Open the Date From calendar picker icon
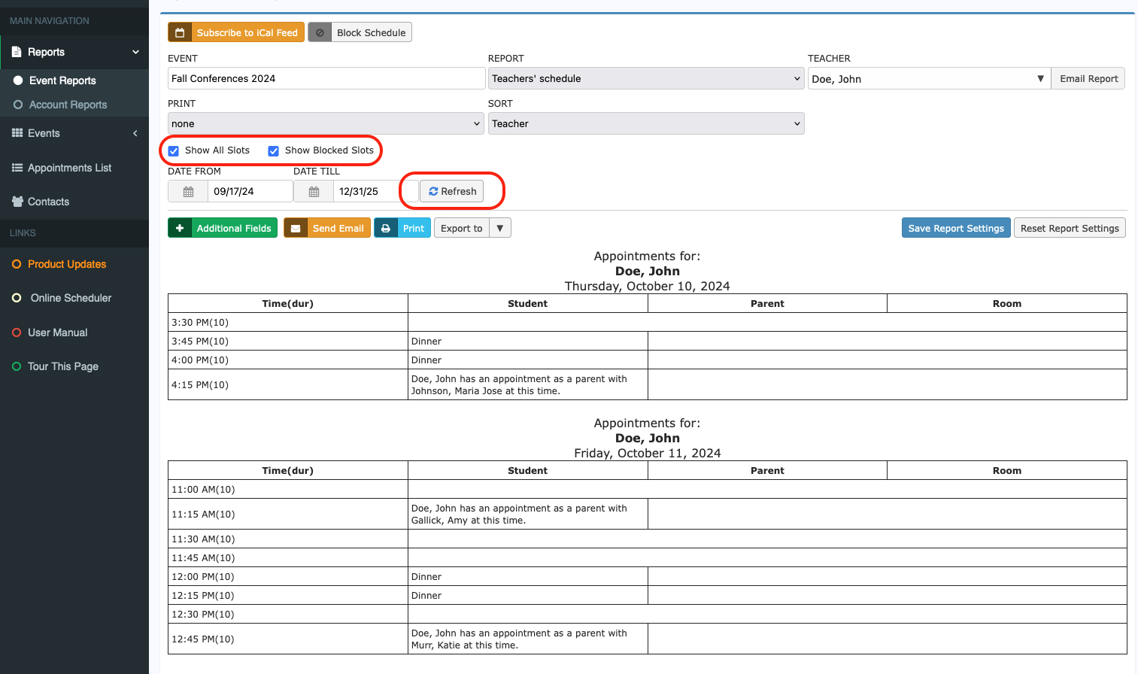 pos(188,192)
